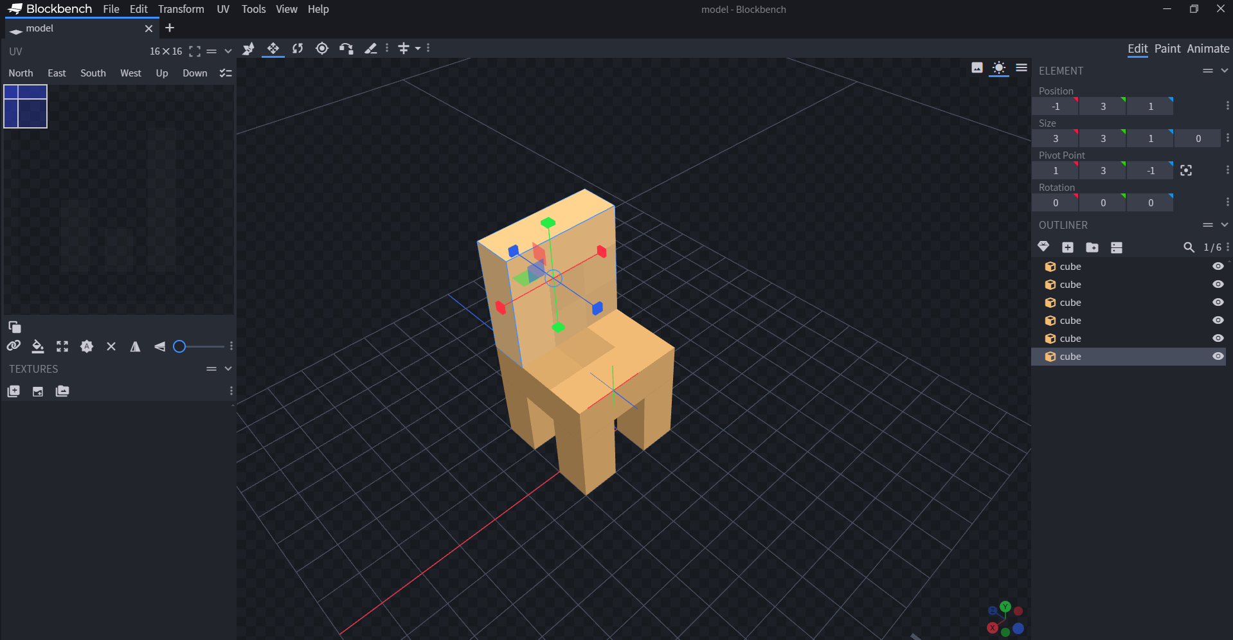
Task: Click the Center Pivot icon beside Pivot Point
Action: [1186, 170]
